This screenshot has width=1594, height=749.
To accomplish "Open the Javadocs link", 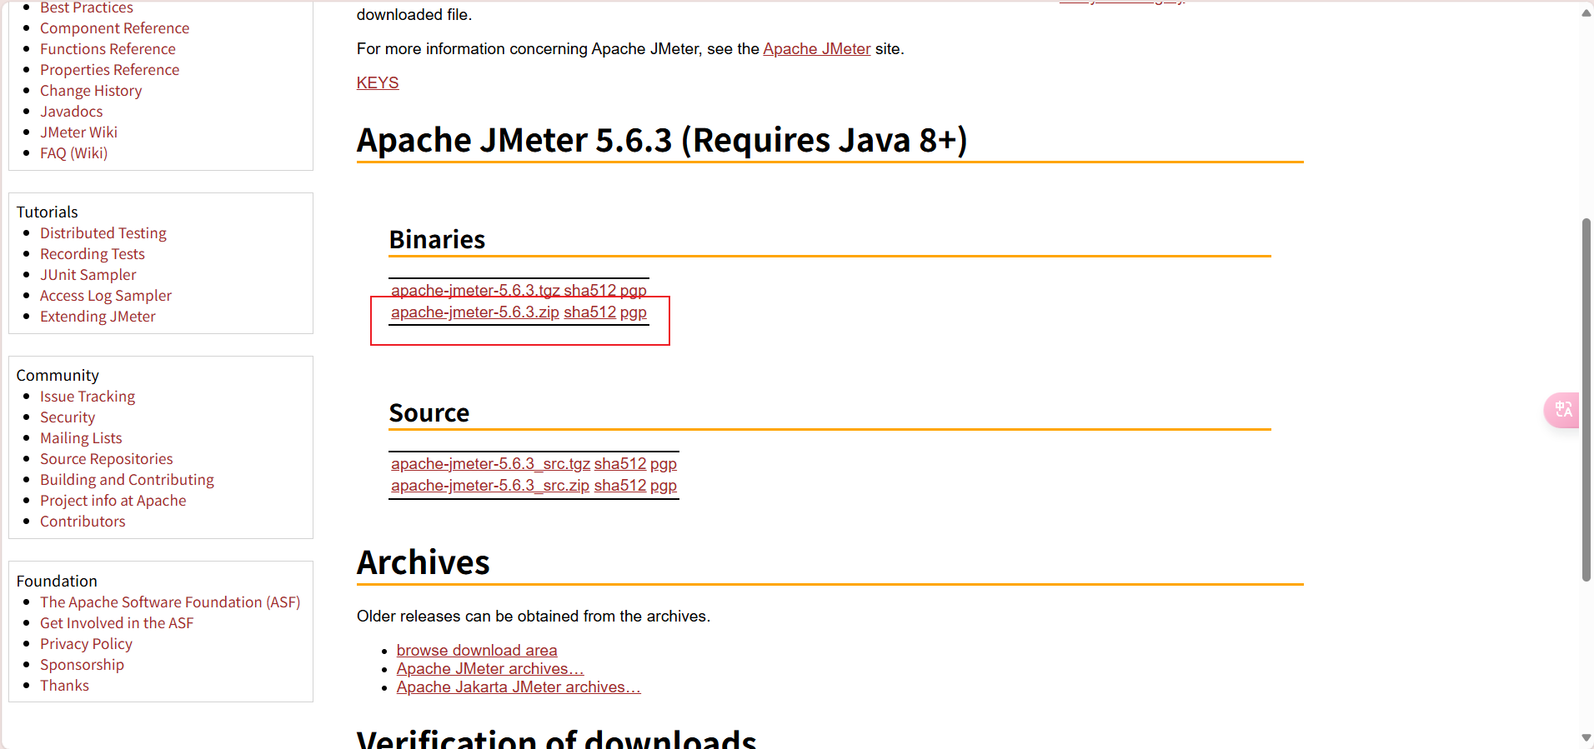I will coord(72,112).
